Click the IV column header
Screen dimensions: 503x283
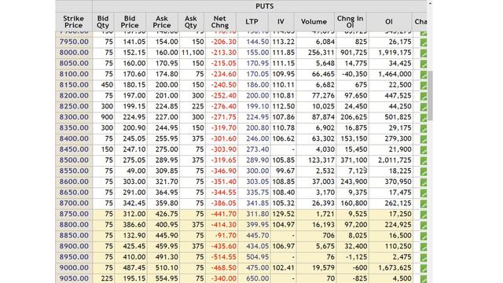pyautogui.click(x=281, y=22)
